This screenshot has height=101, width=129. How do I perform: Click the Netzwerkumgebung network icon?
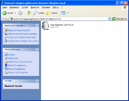pos(6,69)
